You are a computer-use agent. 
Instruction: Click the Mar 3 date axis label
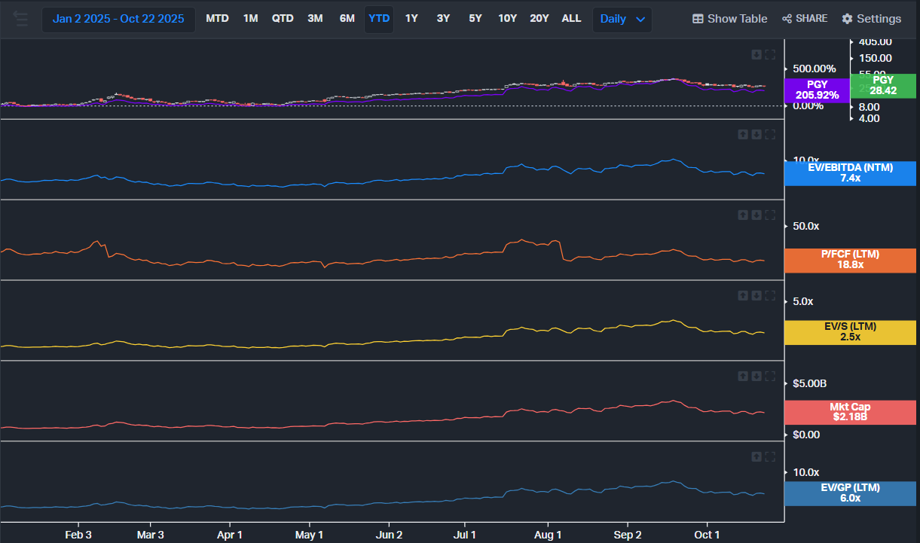coord(150,535)
